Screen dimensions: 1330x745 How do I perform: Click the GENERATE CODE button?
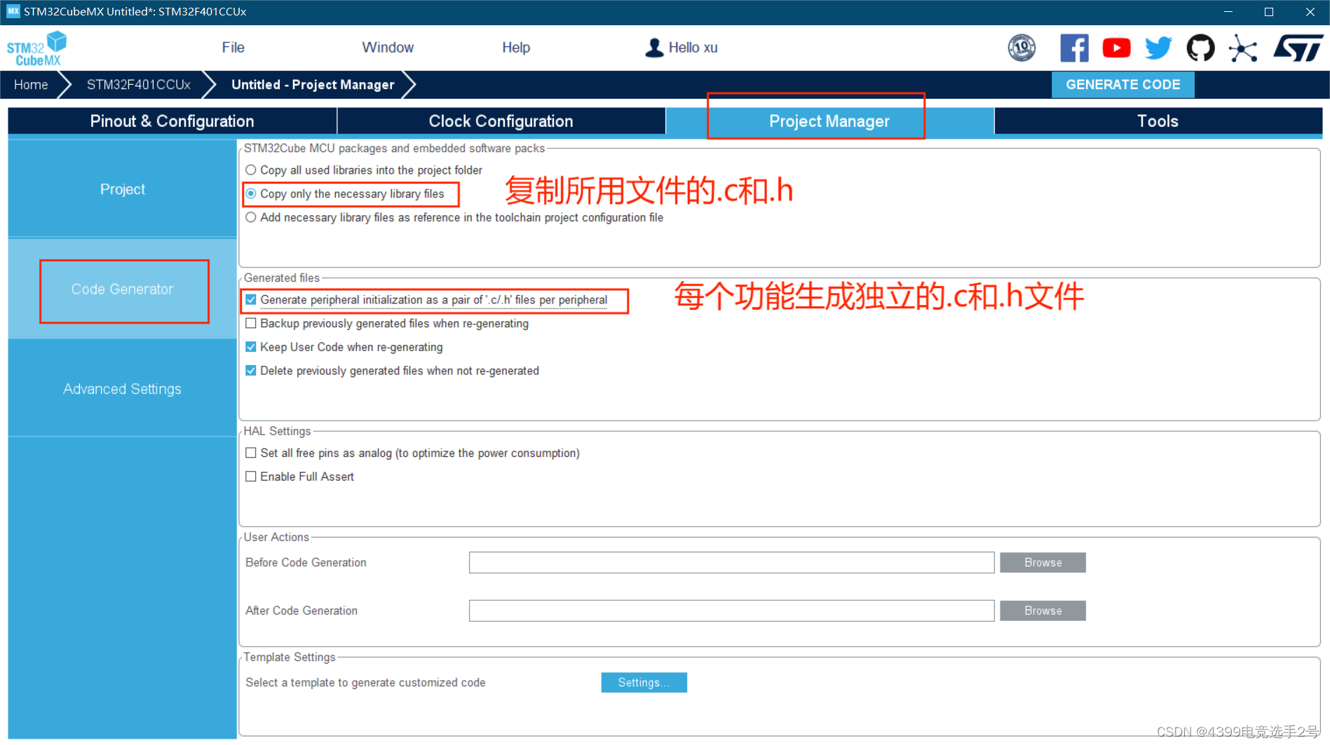1122,84
